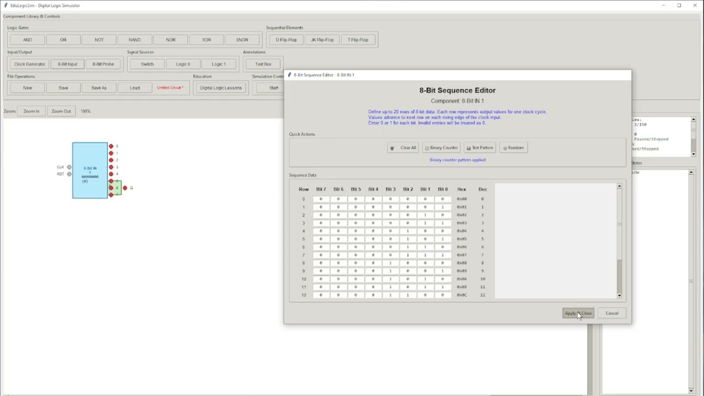The image size is (704, 396).
Task: Add a NAND gate from the library
Action: tap(135, 40)
